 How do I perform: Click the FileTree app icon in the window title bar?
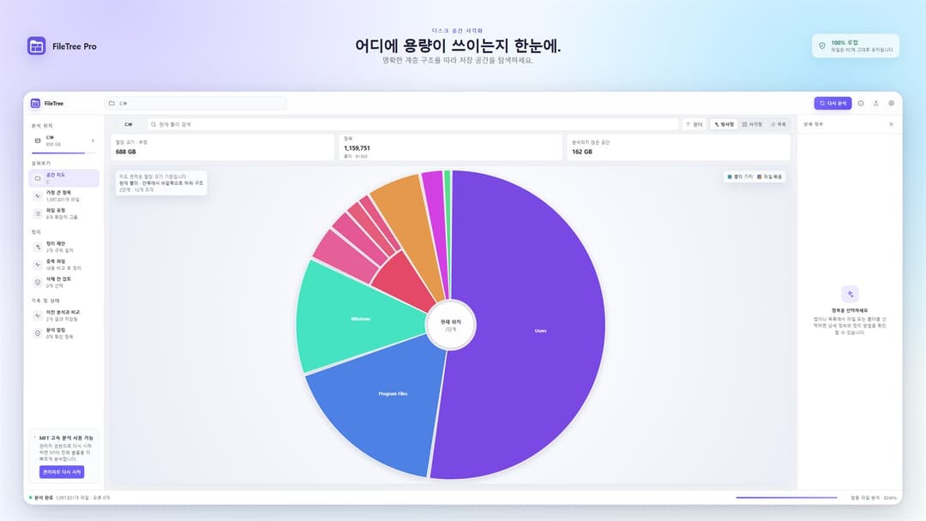point(35,103)
